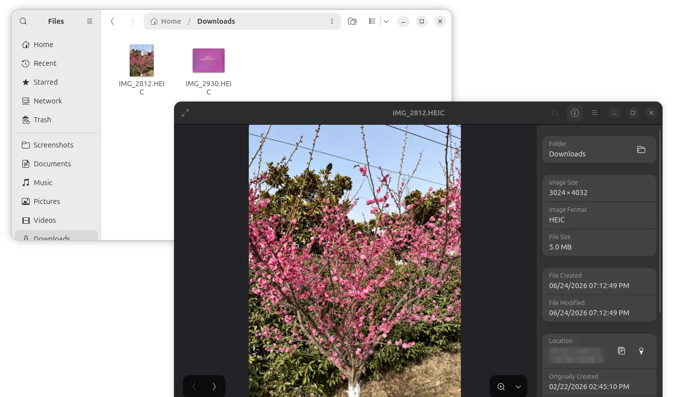Click the File Modified date value
Image resolution: width=676 pixels, height=397 pixels.
pyautogui.click(x=589, y=313)
